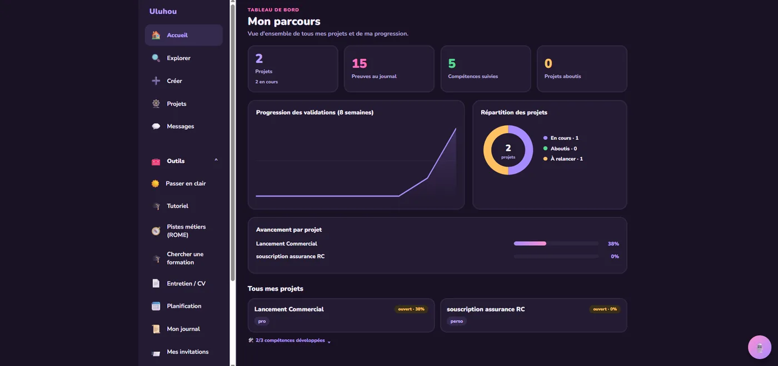
Task: Click the Pistes métiers compass icon
Action: tap(156, 231)
